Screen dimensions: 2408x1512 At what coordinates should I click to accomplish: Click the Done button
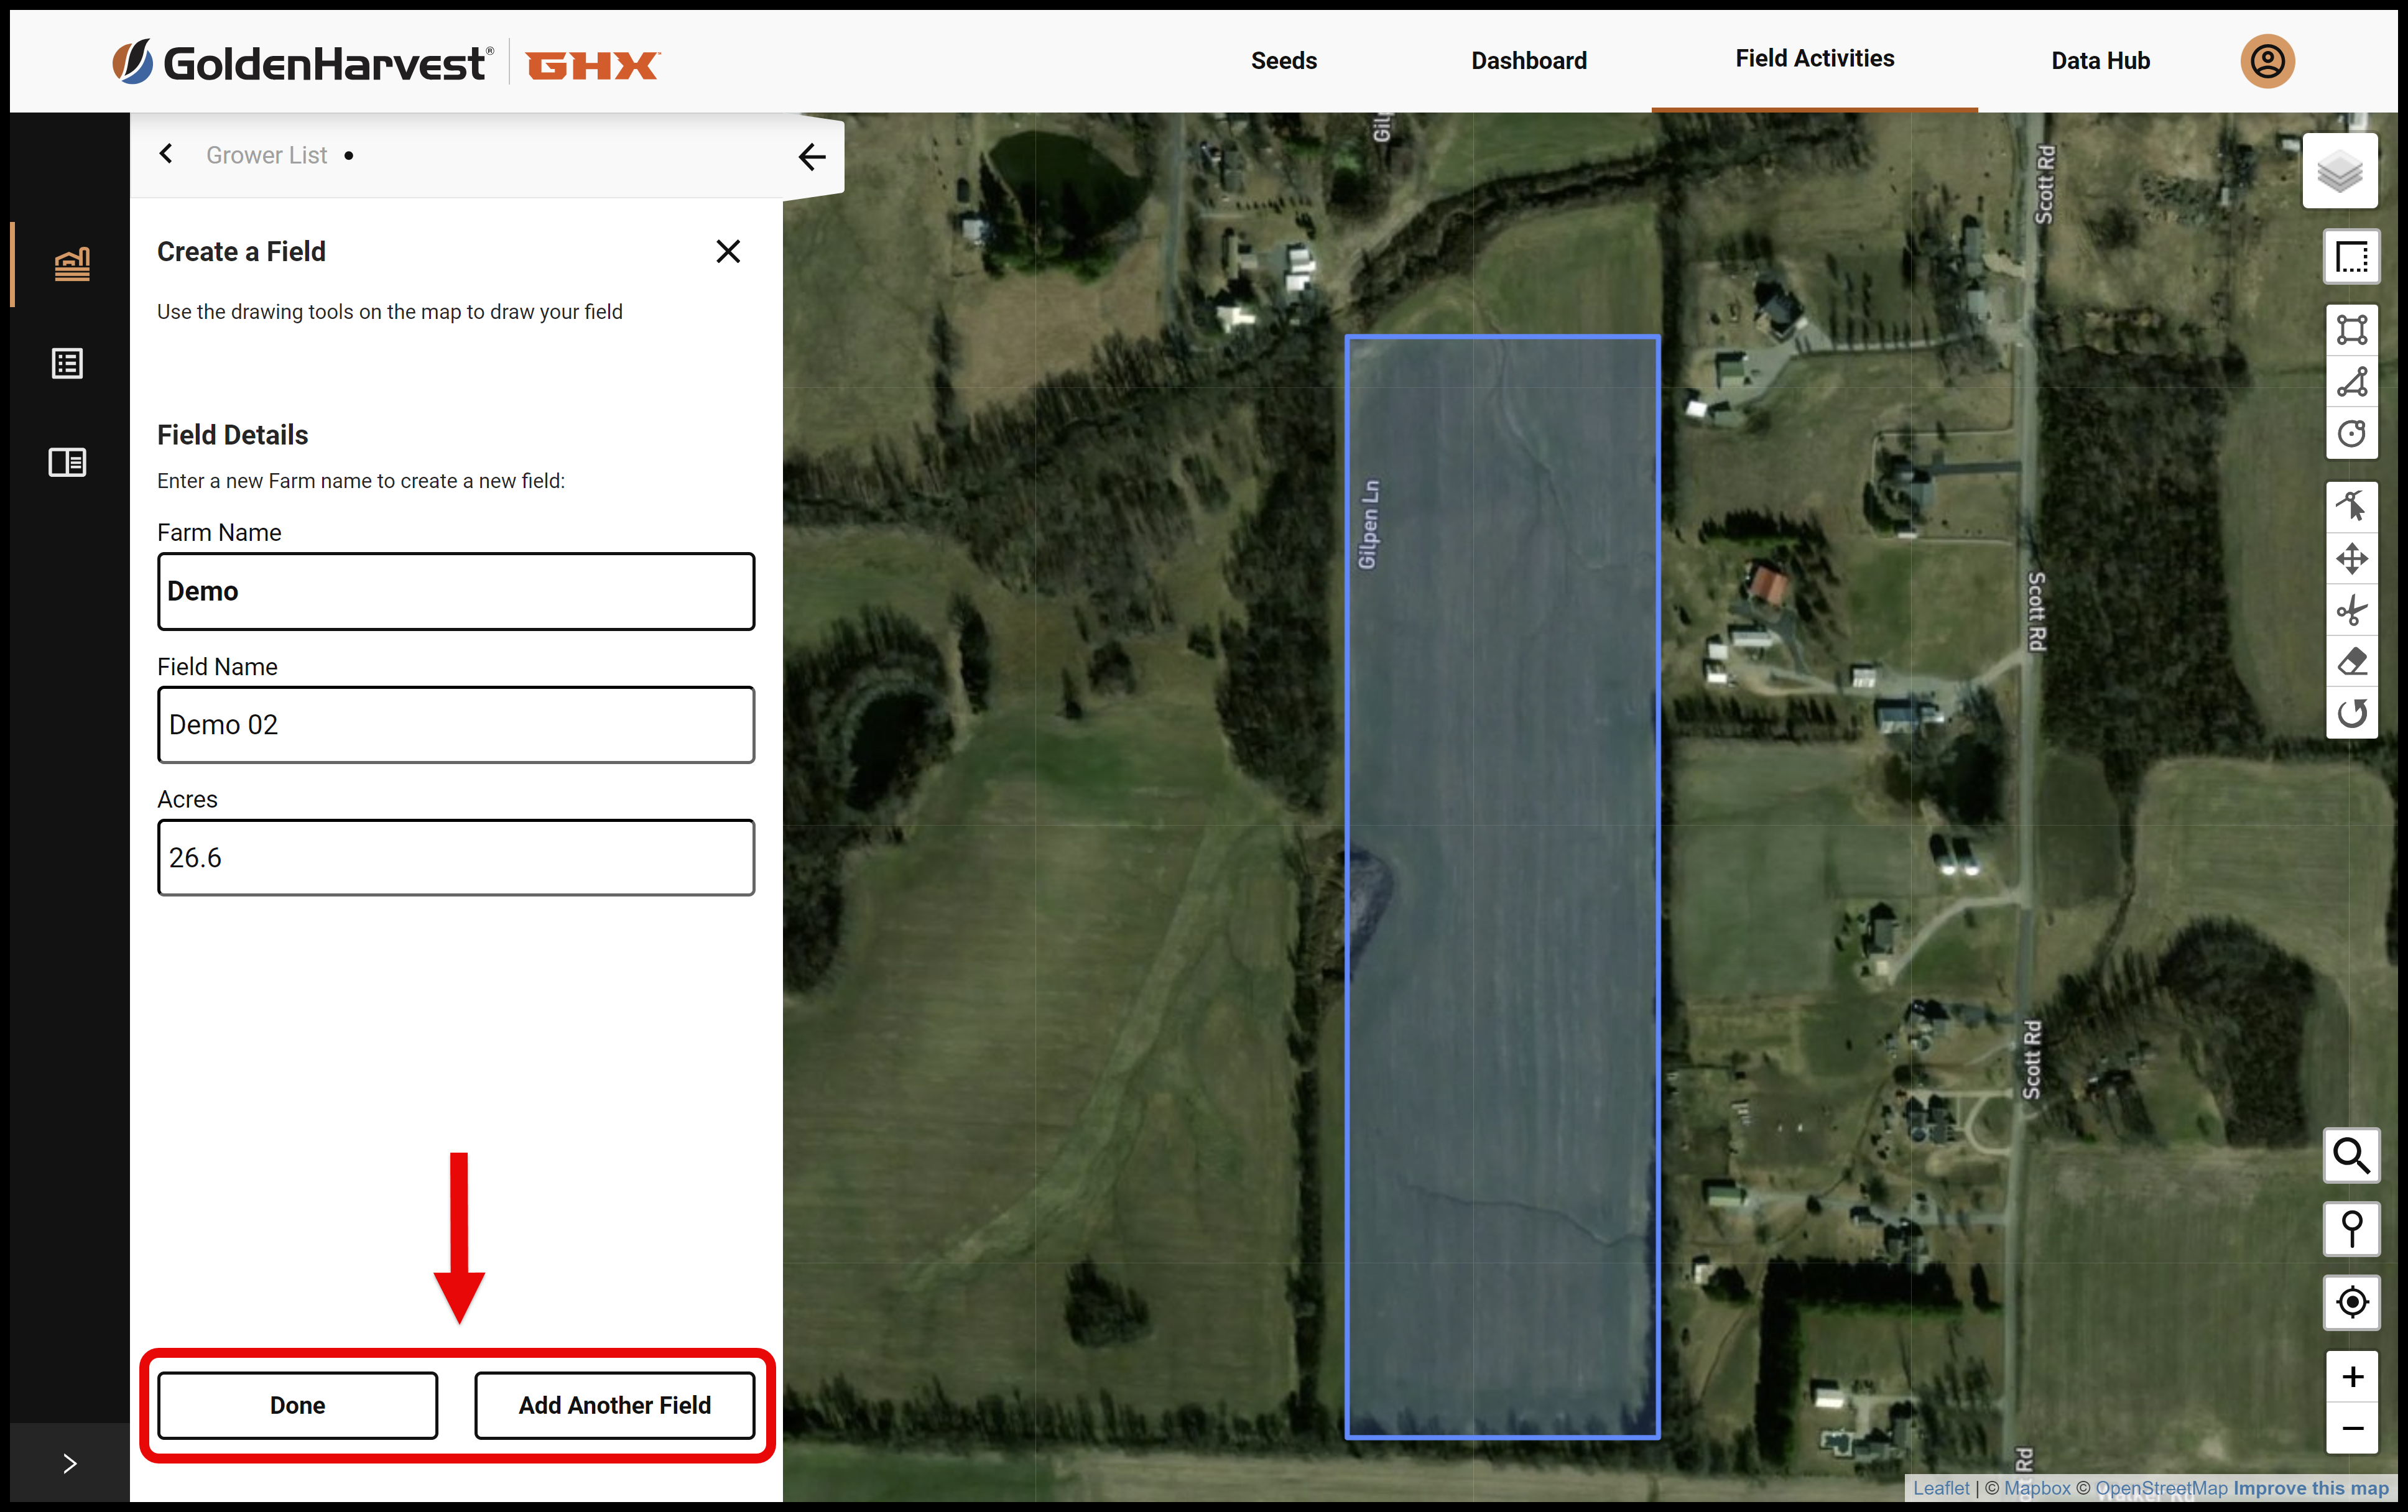[297, 1405]
